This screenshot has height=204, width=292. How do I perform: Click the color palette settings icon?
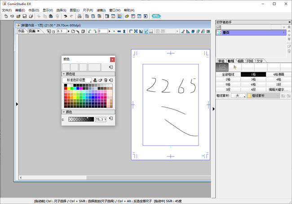click(x=95, y=80)
